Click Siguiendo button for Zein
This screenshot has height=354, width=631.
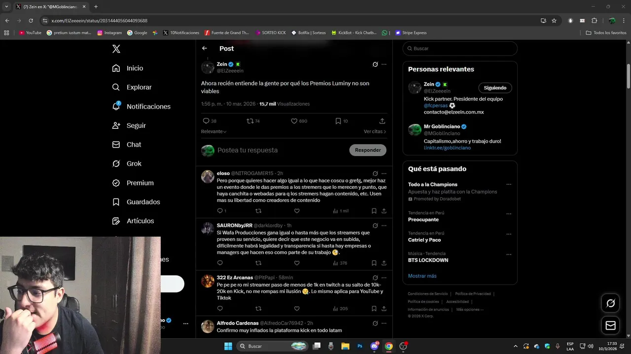[495, 88]
